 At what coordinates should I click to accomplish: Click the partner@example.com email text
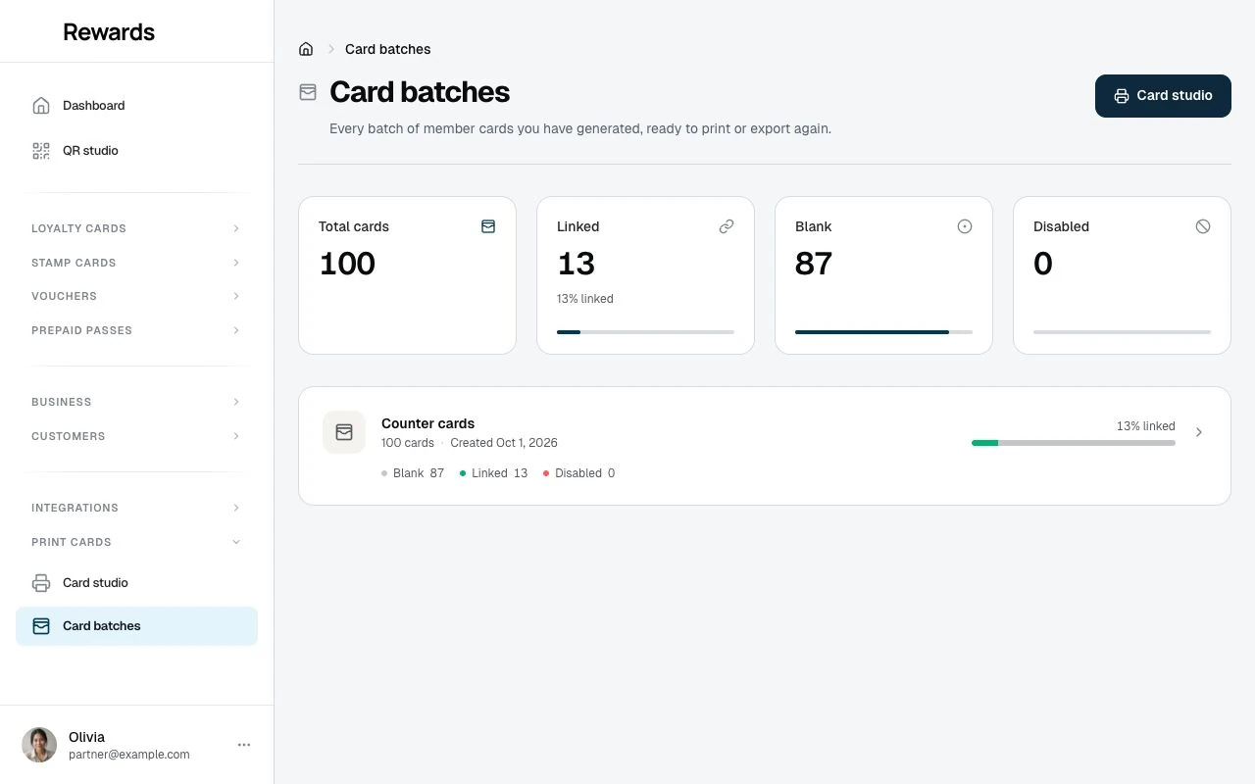click(x=129, y=755)
